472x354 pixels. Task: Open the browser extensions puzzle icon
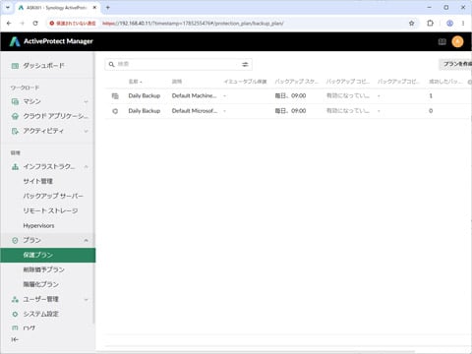click(x=430, y=24)
